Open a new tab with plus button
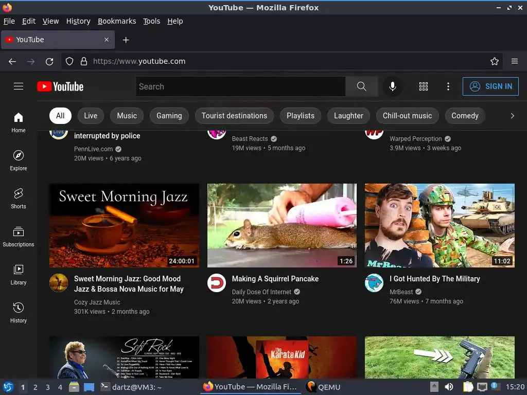 126,40
